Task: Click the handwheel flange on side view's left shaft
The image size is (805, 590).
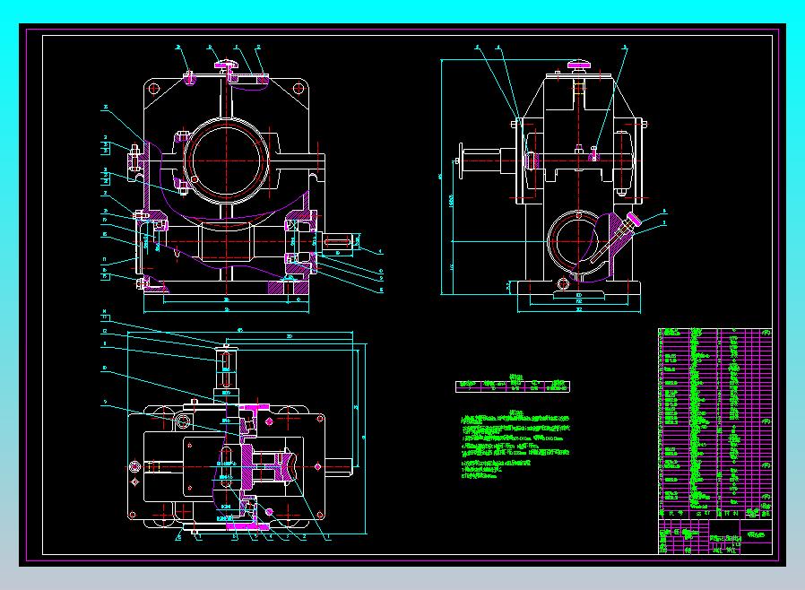Action: 461,161
